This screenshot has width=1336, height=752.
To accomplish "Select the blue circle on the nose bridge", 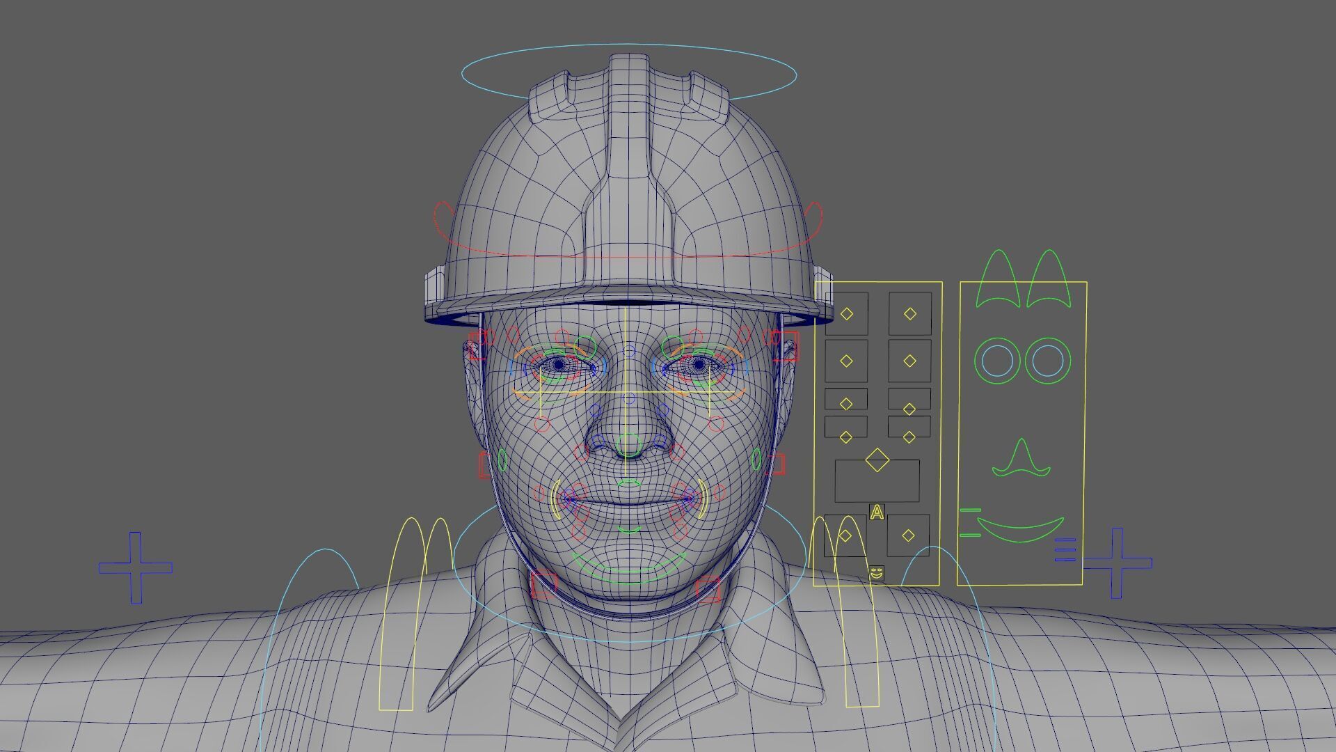I will pos(630,398).
